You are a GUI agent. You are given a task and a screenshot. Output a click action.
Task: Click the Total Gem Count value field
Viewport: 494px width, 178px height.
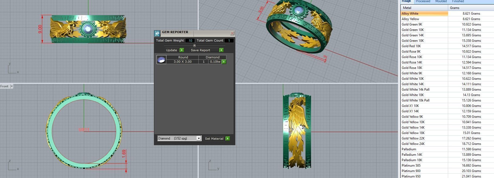229,40
